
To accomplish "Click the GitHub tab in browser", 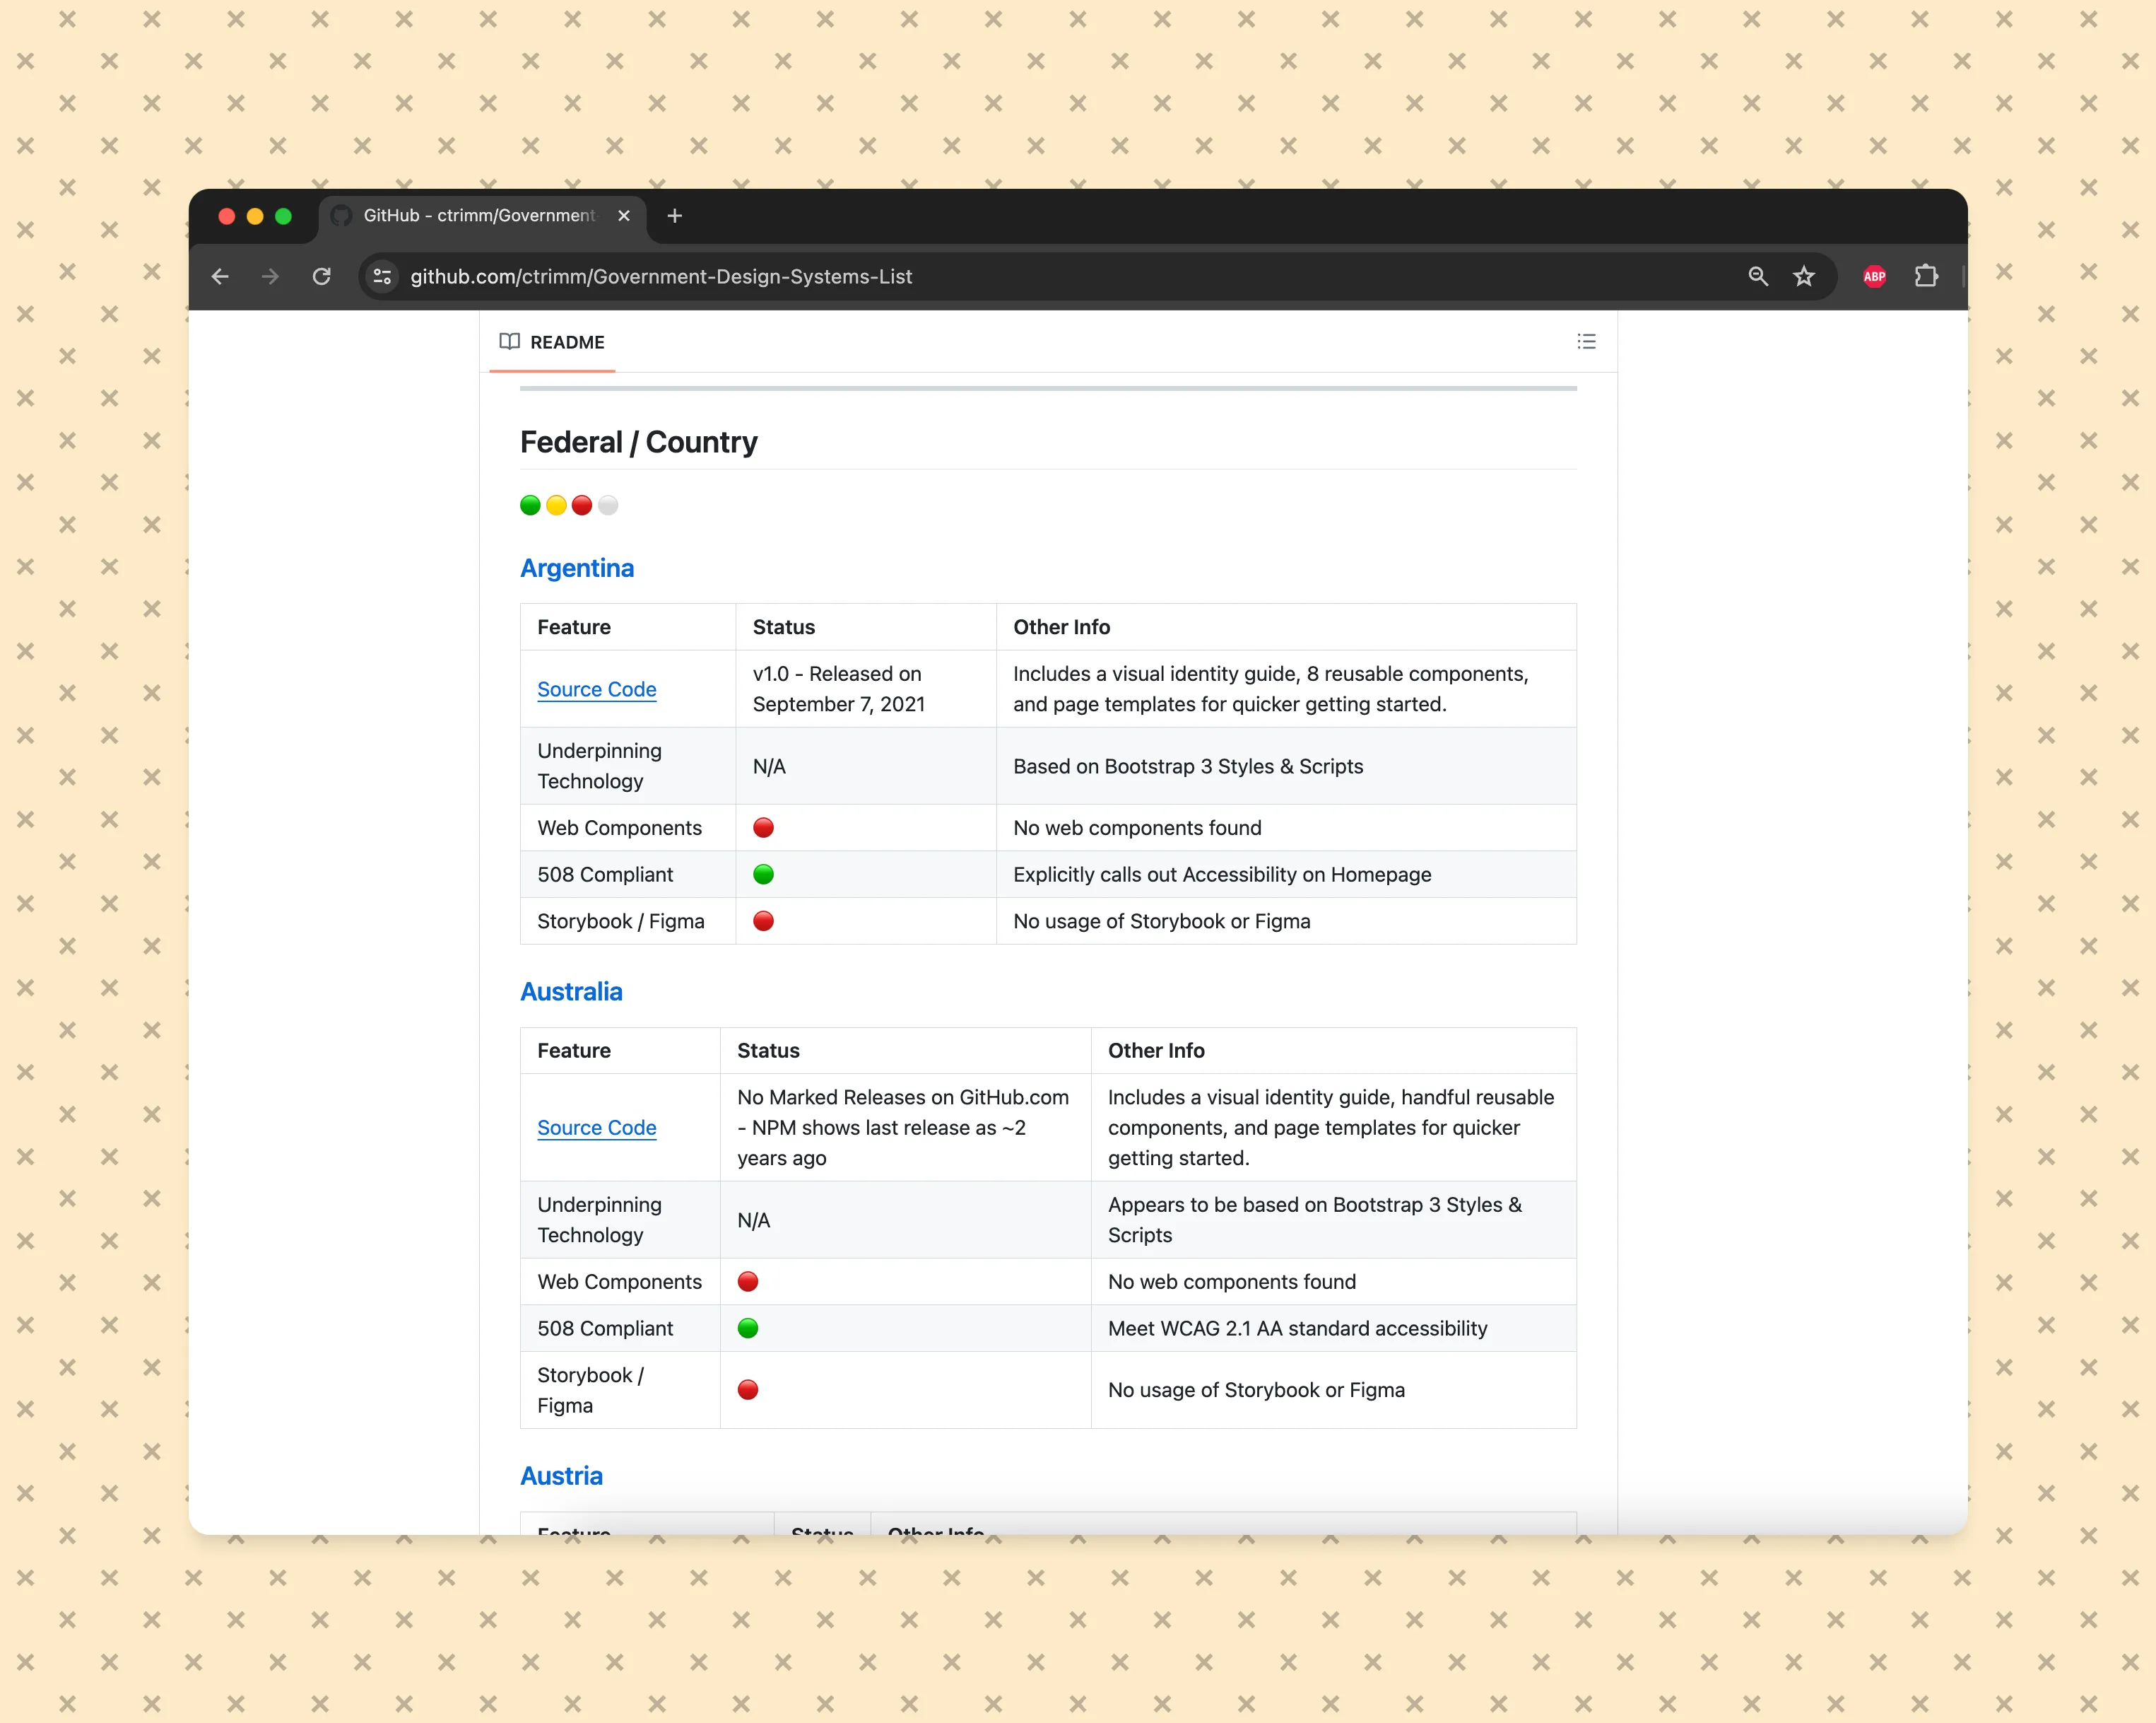I will 474,214.
